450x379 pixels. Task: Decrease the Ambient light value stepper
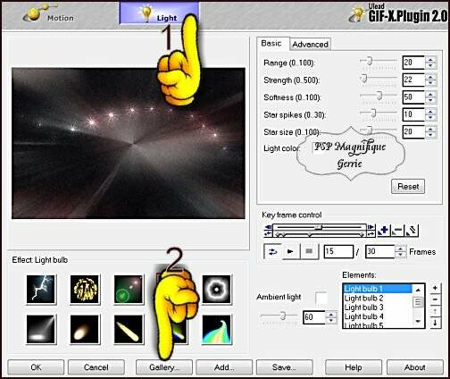click(x=330, y=321)
